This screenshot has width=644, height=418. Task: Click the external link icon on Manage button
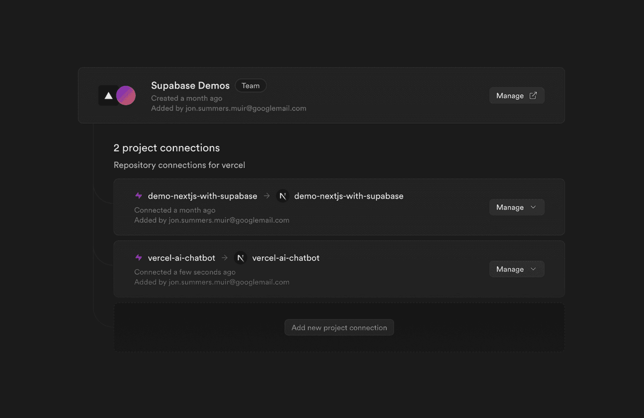(x=533, y=95)
